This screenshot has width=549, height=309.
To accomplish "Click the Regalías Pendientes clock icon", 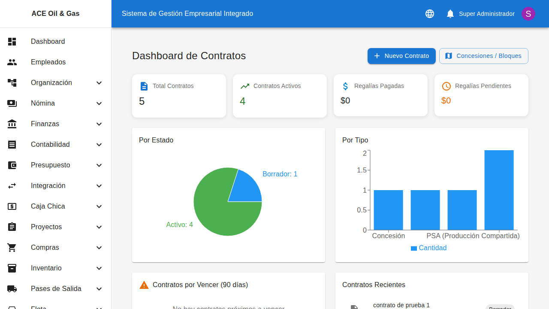I will pos(446,86).
